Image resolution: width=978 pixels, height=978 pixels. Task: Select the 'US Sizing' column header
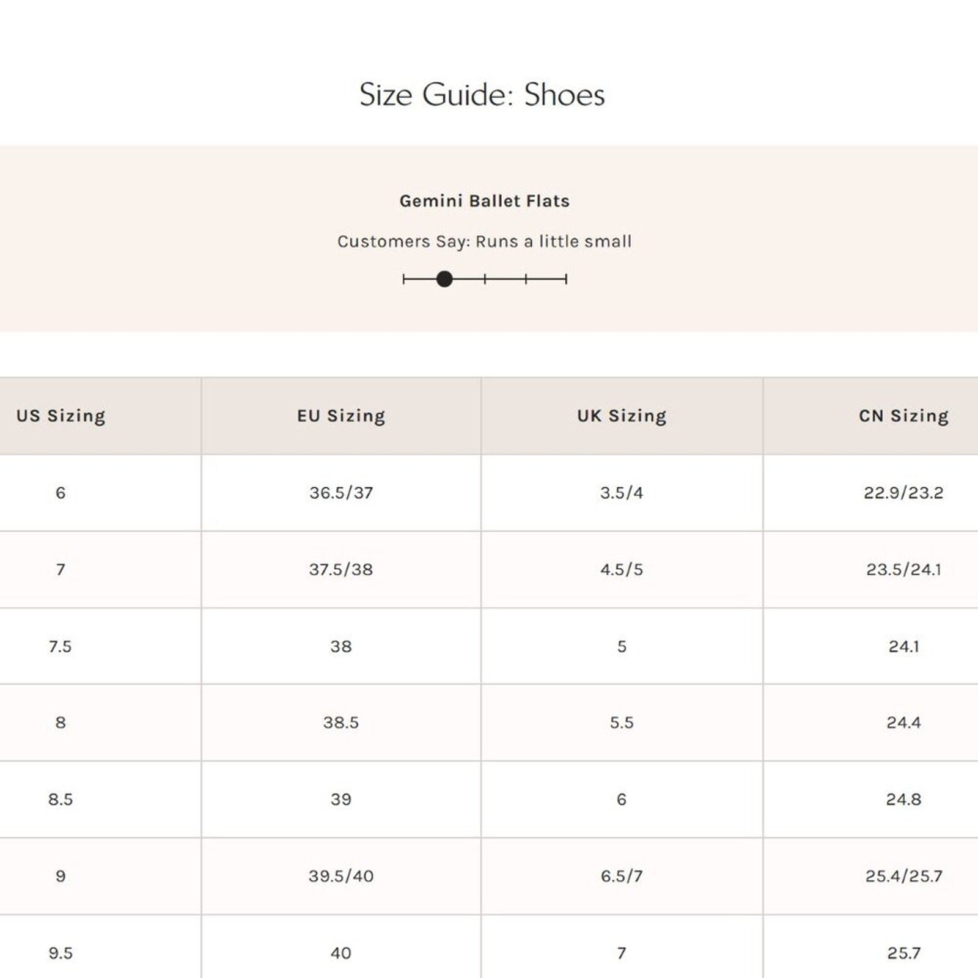(x=61, y=416)
